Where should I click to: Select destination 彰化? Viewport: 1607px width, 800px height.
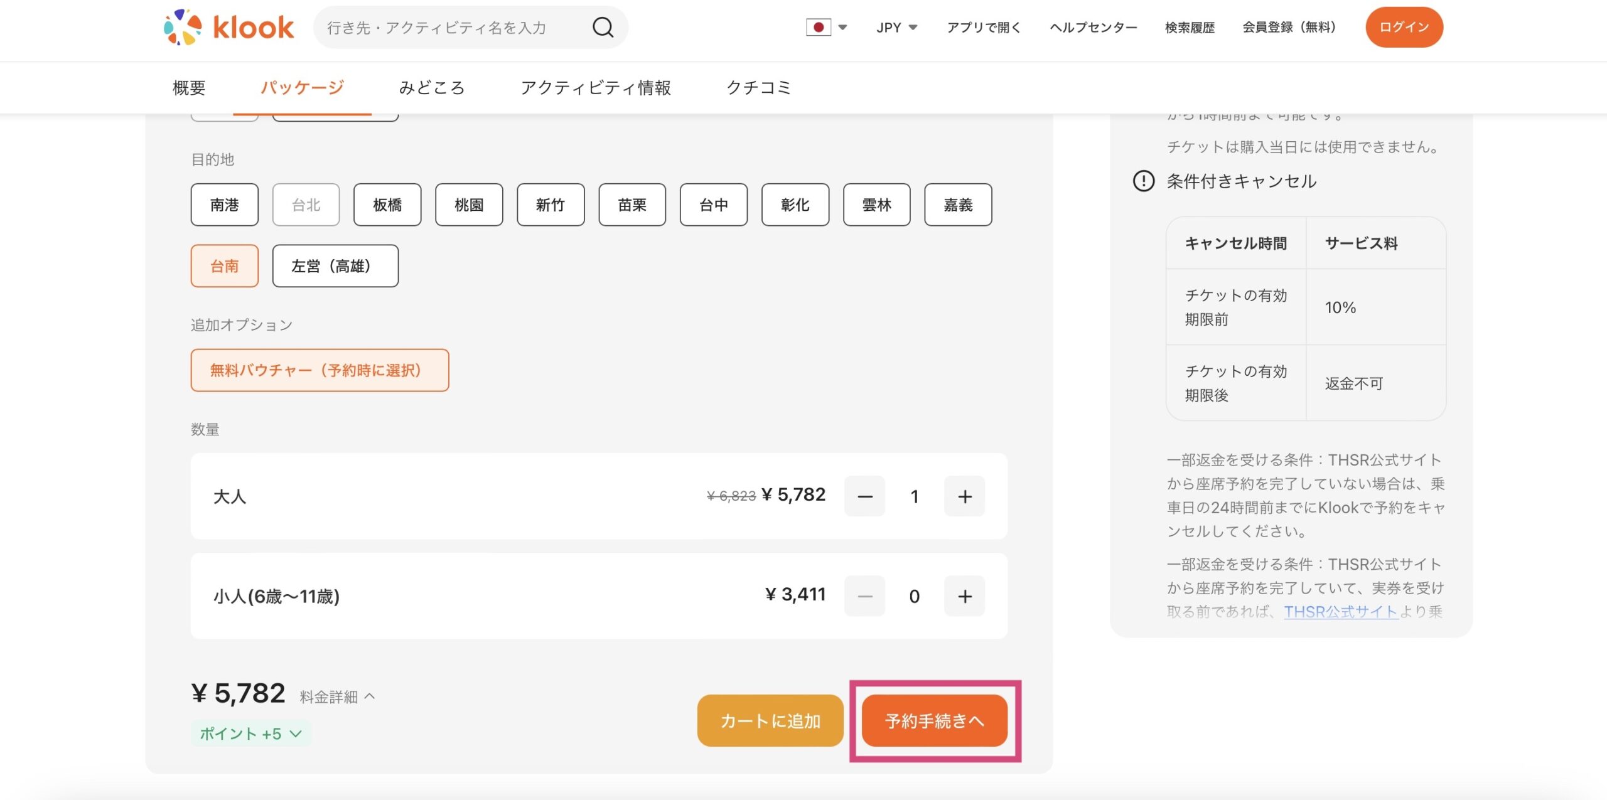pos(795,205)
